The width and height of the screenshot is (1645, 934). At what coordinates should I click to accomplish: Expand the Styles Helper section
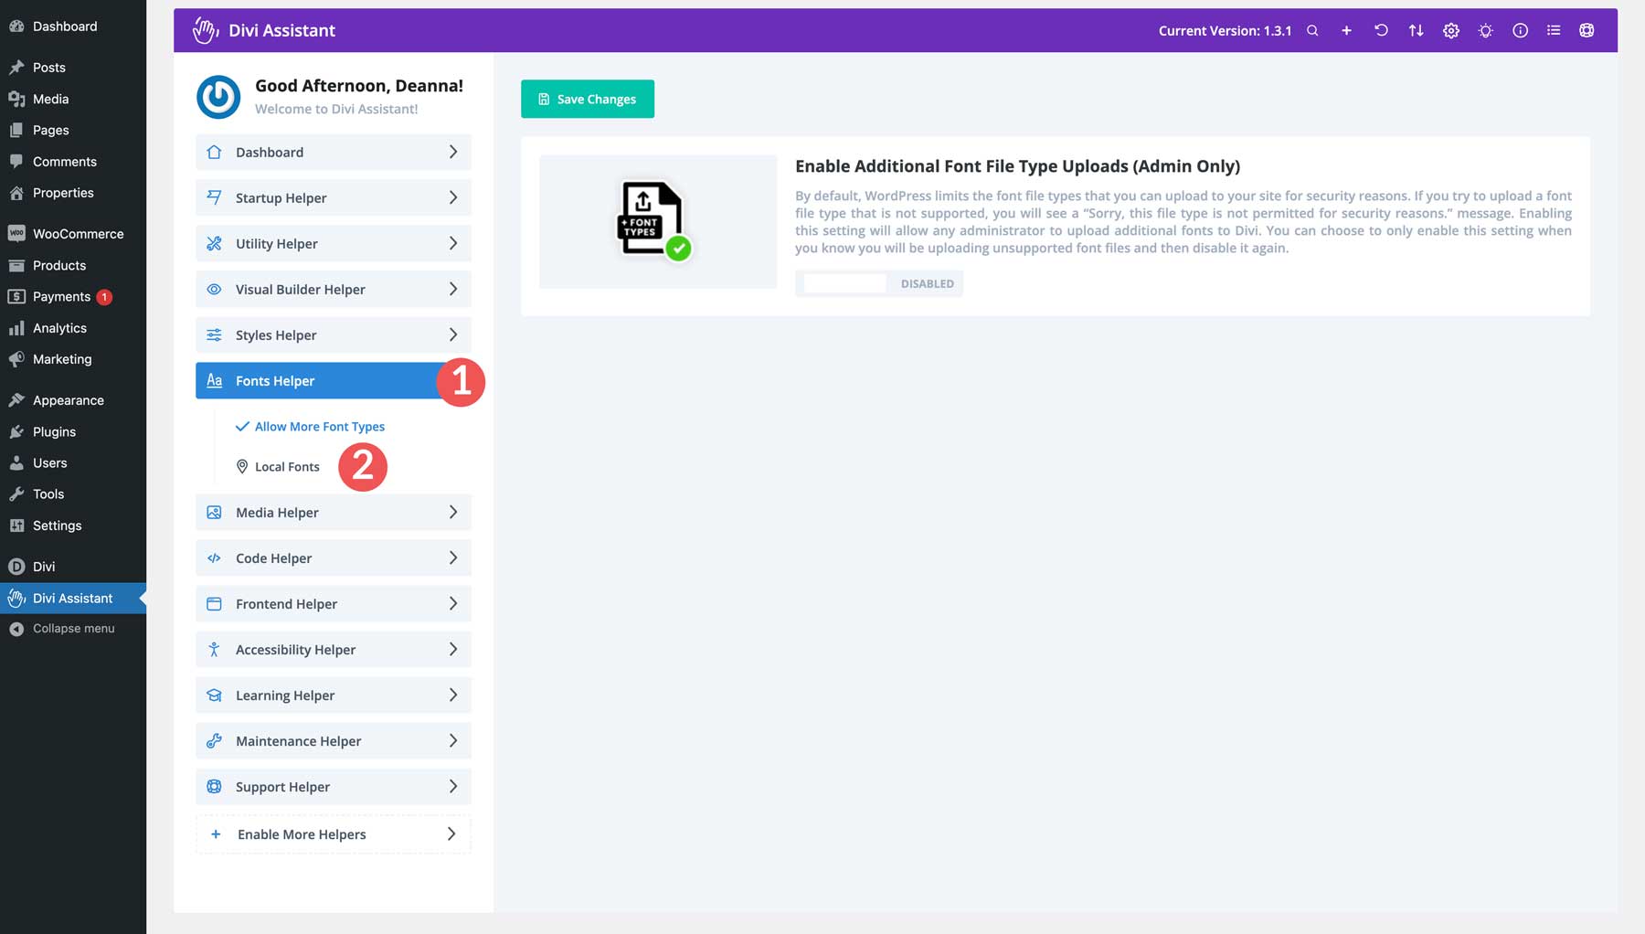pos(333,334)
